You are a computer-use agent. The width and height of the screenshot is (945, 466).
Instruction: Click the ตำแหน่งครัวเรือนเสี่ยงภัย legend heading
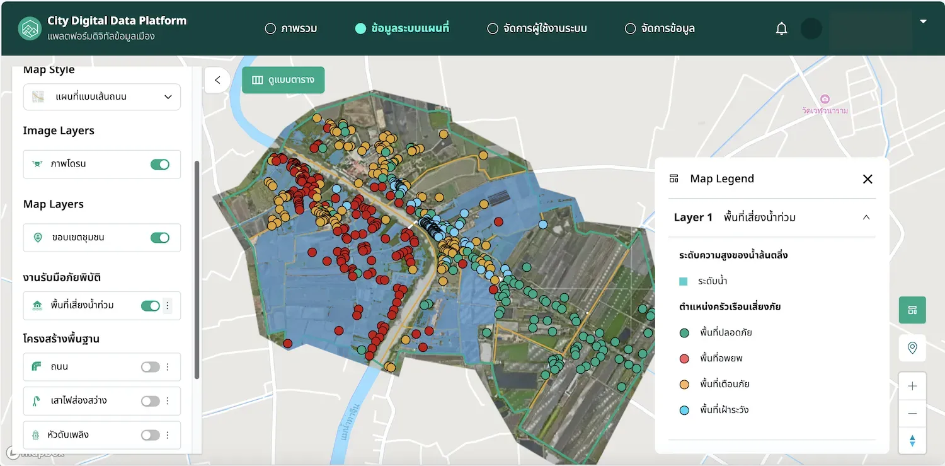pyautogui.click(x=730, y=307)
